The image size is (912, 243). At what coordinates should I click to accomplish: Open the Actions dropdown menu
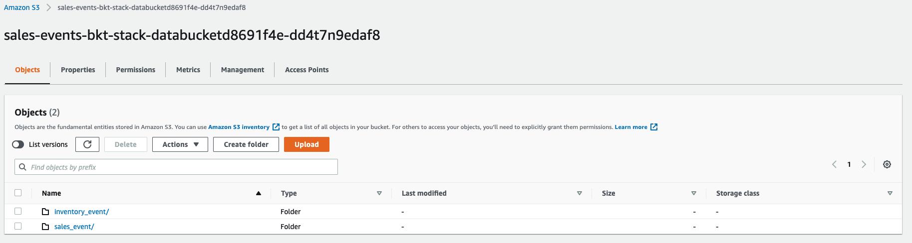tap(180, 144)
